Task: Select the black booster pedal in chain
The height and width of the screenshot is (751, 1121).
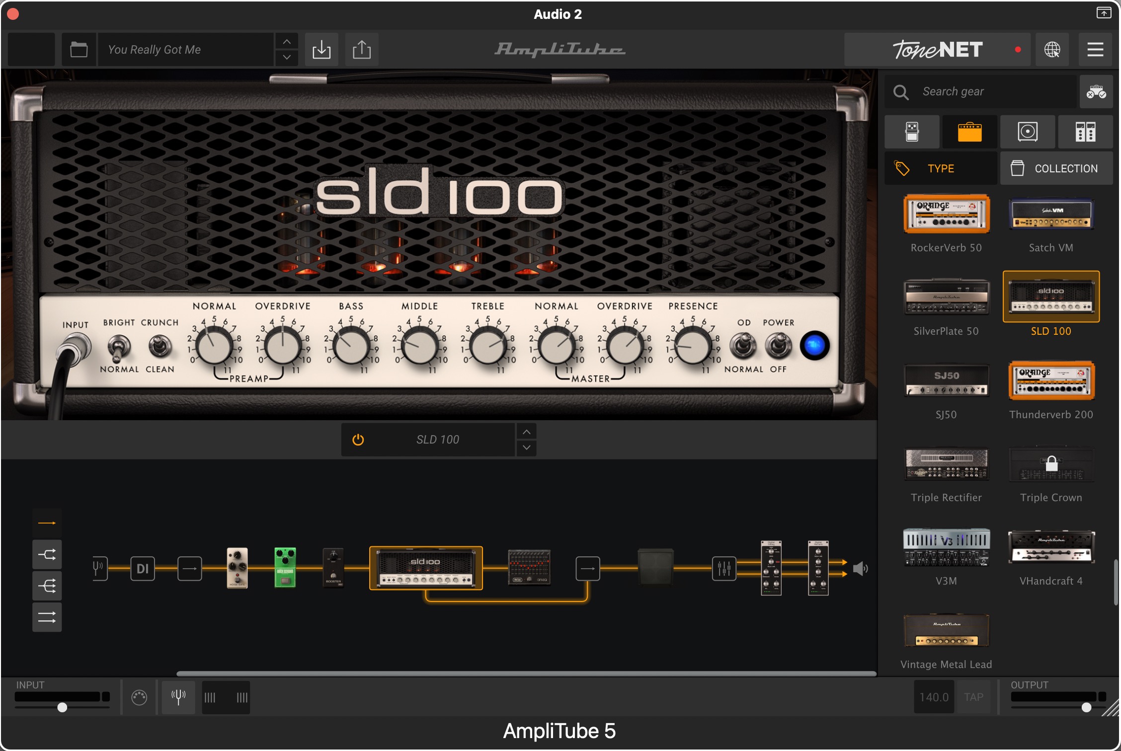Action: pos(333,568)
